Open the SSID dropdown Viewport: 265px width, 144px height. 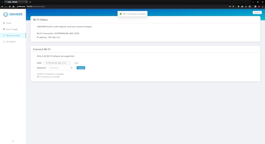pyautogui.click(x=57, y=63)
